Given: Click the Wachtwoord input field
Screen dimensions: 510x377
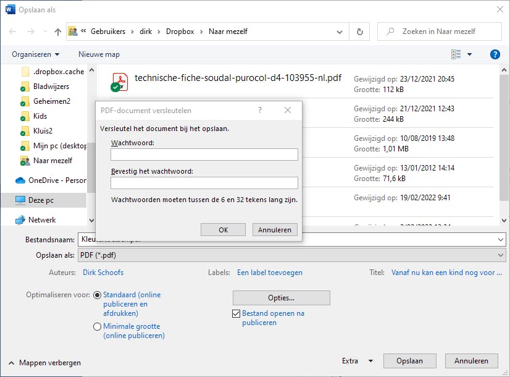Looking at the screenshot, I should 204,155.
